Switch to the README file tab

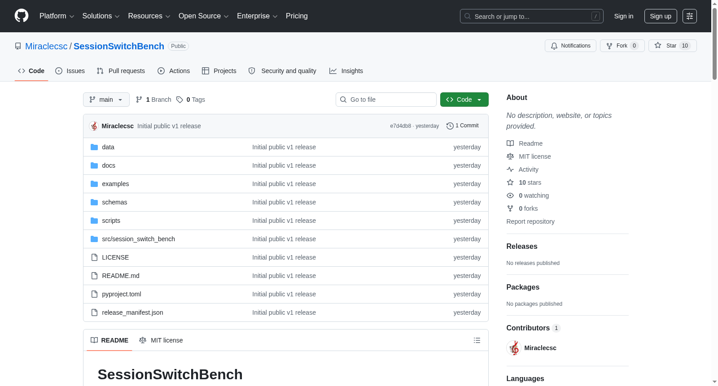point(109,340)
